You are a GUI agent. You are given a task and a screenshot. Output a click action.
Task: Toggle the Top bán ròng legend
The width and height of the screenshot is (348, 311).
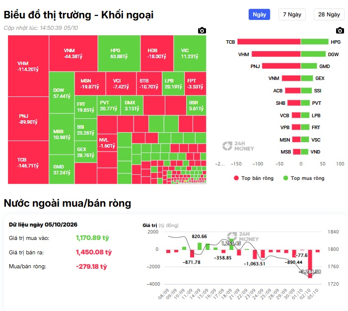(254, 178)
